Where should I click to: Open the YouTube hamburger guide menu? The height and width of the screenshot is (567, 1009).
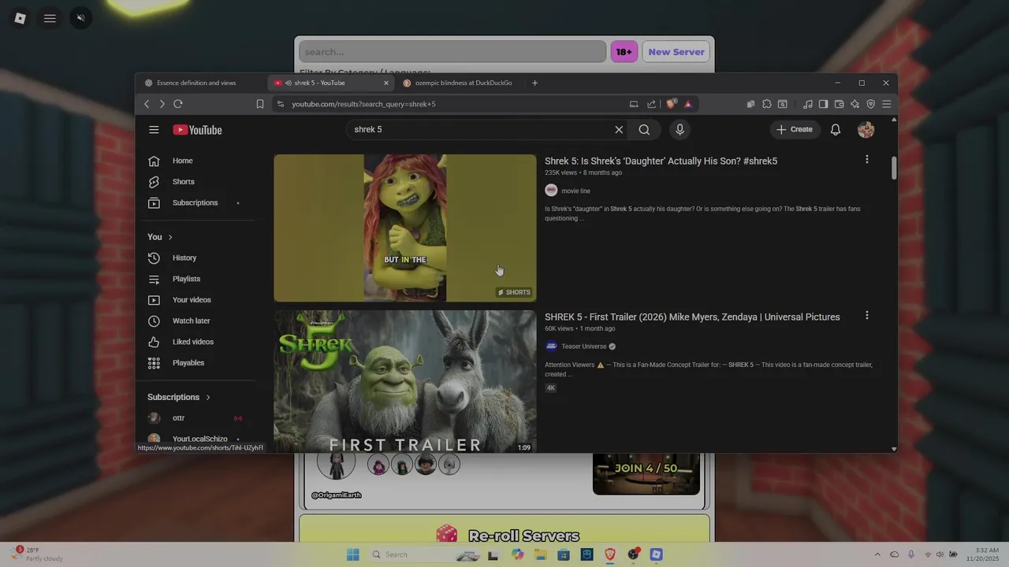tap(154, 130)
